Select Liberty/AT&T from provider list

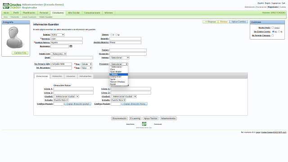point(119,77)
